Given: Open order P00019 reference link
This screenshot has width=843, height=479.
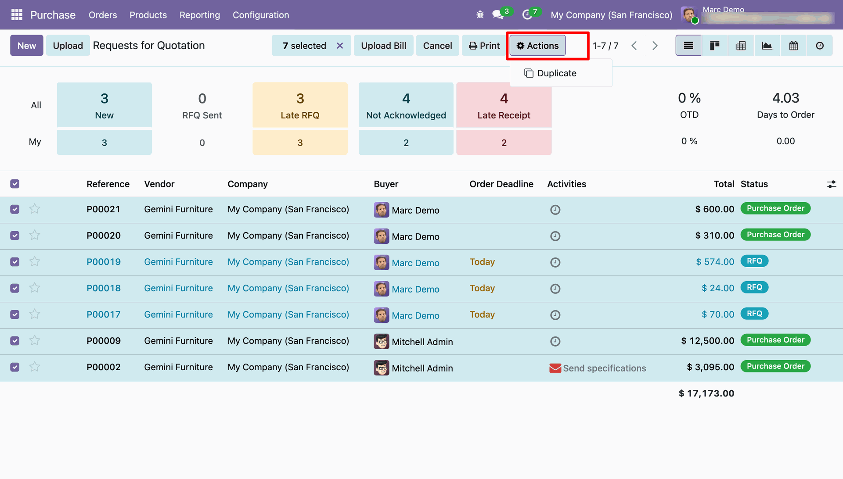Looking at the screenshot, I should pos(104,262).
